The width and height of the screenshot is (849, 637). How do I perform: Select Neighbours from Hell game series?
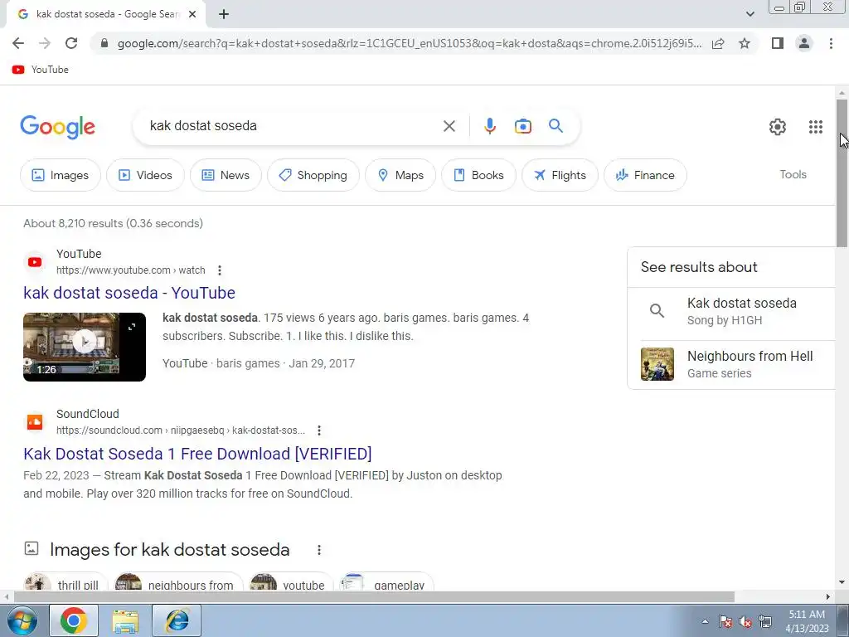click(731, 365)
